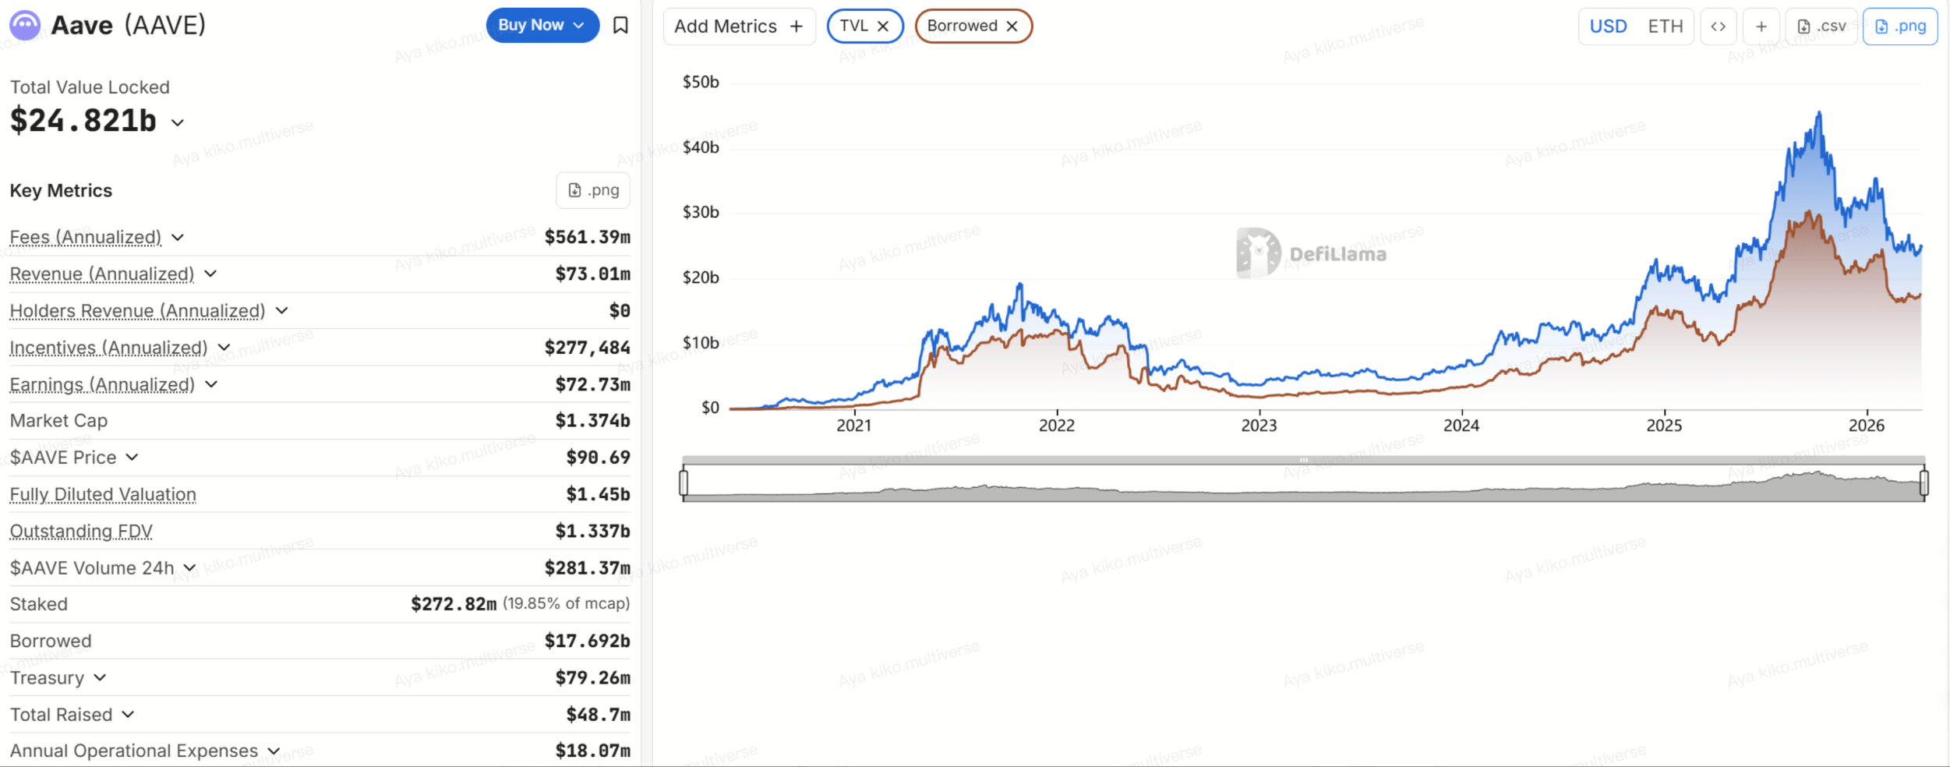Expand Total Raised details

[129, 714]
